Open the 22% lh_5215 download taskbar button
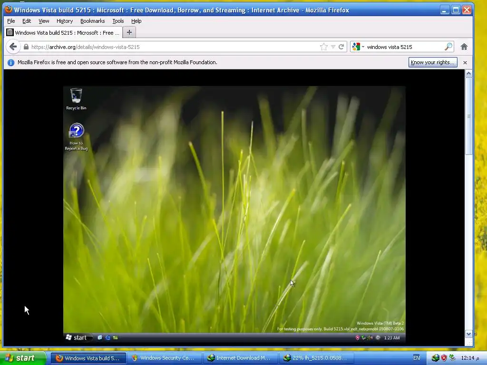This screenshot has height=365, width=487. click(x=316, y=358)
